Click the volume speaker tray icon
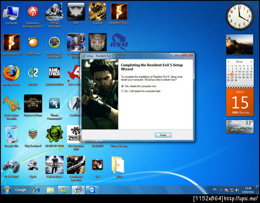Viewport: 260px width, 203px height. click(x=237, y=190)
